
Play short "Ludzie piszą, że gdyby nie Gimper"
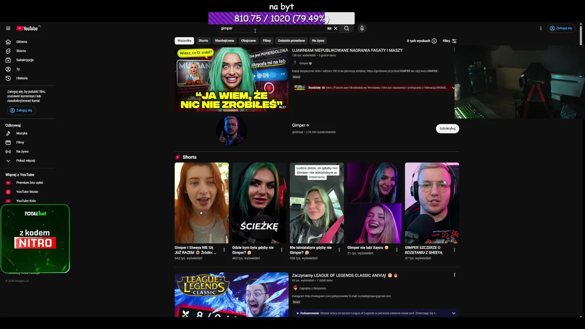pos(317,203)
